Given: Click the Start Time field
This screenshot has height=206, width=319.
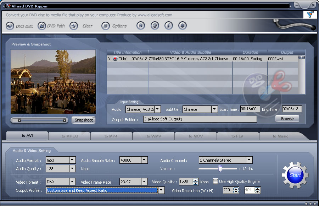Looking at the screenshot, I should tap(250, 109).
